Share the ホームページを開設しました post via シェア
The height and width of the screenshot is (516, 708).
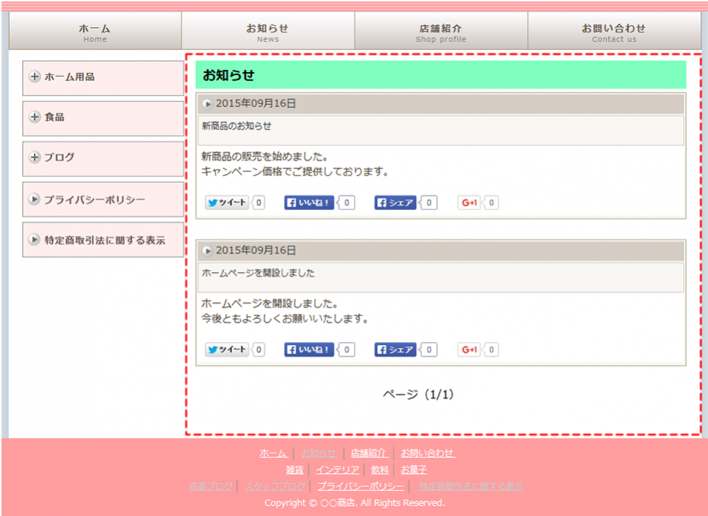pyautogui.click(x=395, y=349)
